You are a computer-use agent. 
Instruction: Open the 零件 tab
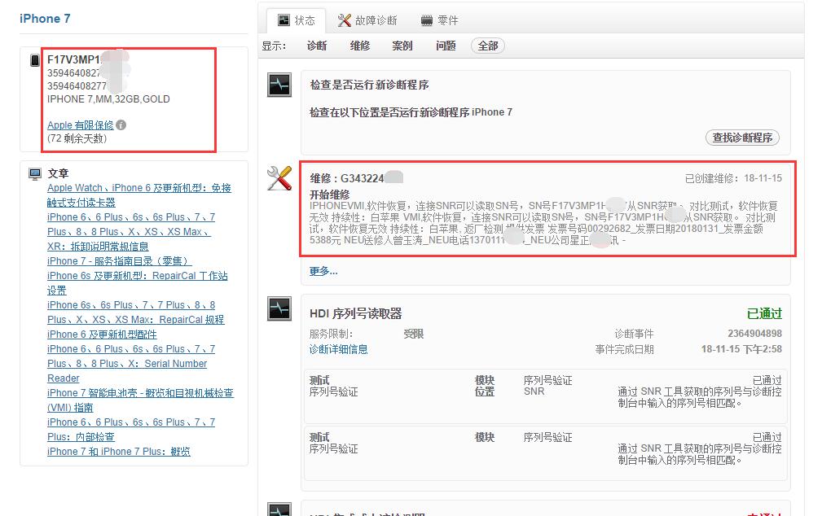[x=447, y=20]
